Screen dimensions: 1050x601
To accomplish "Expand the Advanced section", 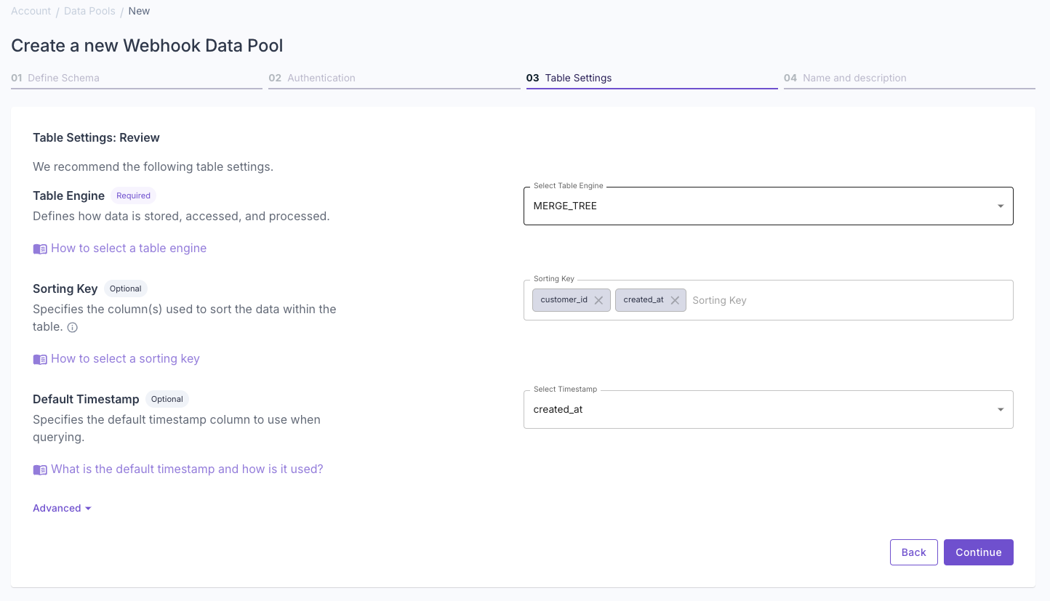I will 62,508.
